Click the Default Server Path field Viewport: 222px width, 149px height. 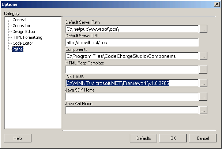132,29
